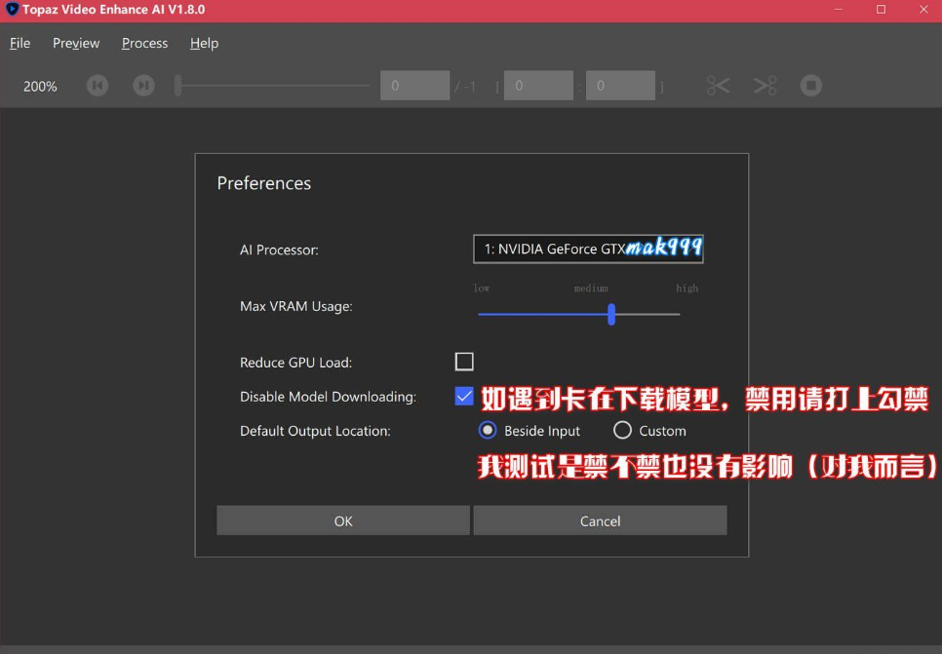Select the Beside Input radio option
The width and height of the screenshot is (942, 654).
(x=488, y=430)
